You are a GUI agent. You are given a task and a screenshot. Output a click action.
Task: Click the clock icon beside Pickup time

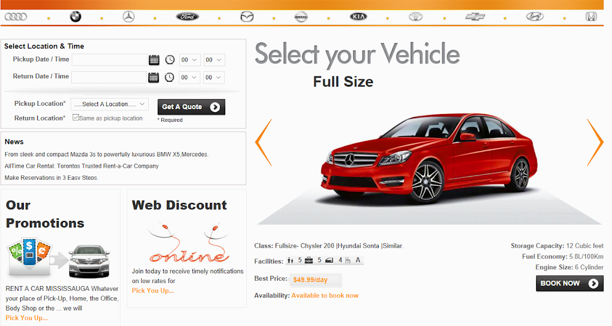tap(170, 60)
